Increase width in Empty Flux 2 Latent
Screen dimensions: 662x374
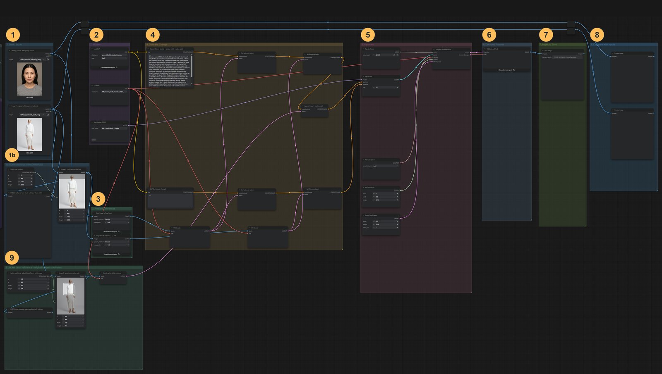[397, 221]
